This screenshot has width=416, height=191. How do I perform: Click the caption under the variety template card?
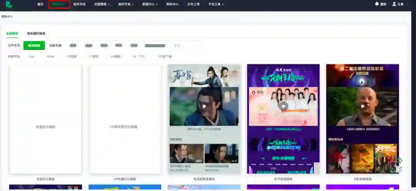(283, 179)
